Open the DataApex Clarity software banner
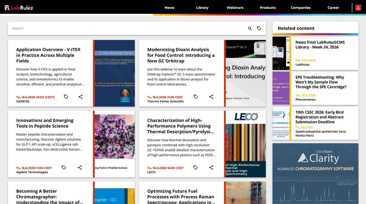The image size is (366, 204). click(x=315, y=174)
